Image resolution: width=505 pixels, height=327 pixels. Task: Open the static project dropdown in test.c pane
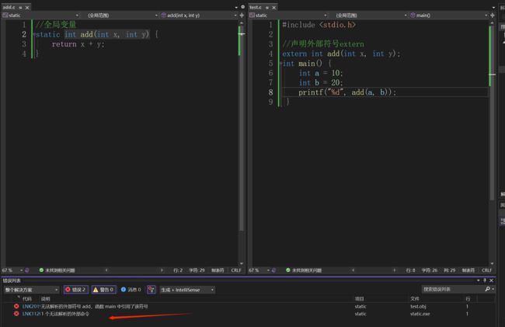pyautogui.click(x=288, y=15)
